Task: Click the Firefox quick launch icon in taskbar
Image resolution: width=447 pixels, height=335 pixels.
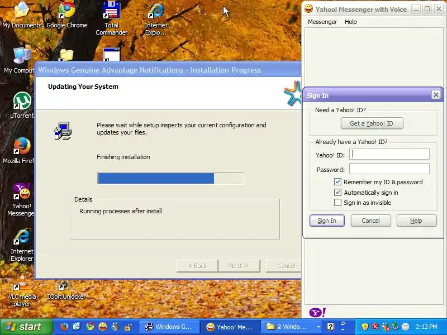Action: pos(64,327)
